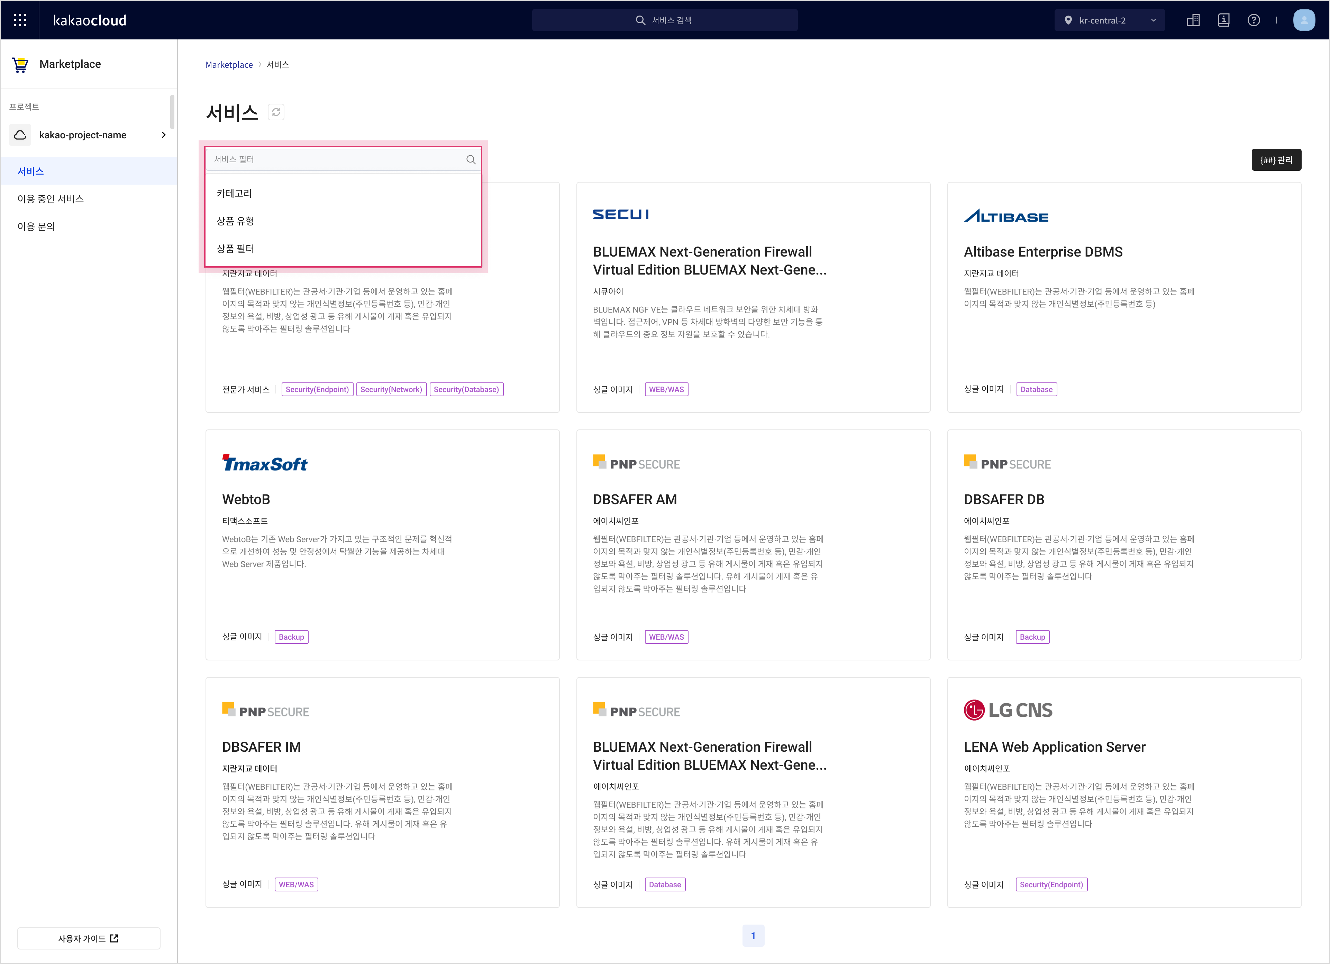Click the 티맥스소프트 vendor name
The width and height of the screenshot is (1330, 964).
pyautogui.click(x=245, y=520)
